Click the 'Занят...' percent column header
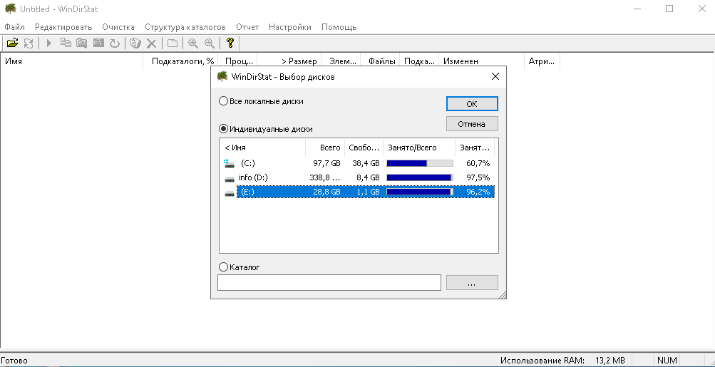Image resolution: width=715 pixels, height=367 pixels. pos(475,148)
